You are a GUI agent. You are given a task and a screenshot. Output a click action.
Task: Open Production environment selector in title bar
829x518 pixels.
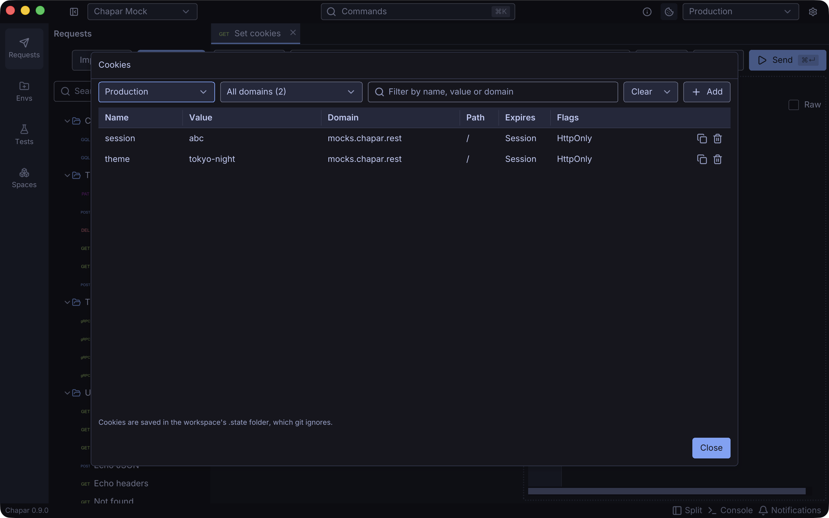(x=741, y=12)
